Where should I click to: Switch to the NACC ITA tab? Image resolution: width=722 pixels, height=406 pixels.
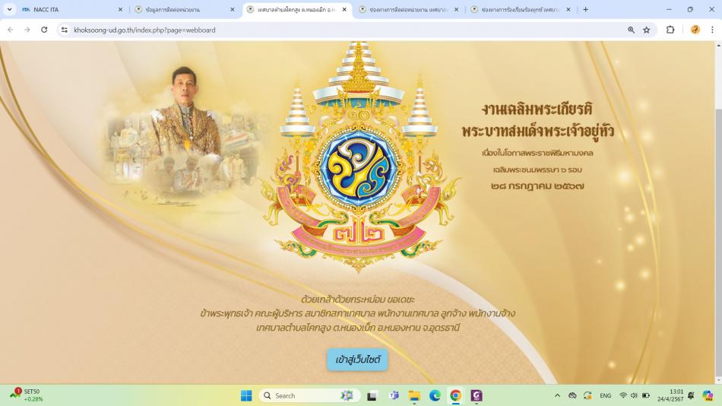pyautogui.click(x=69, y=9)
